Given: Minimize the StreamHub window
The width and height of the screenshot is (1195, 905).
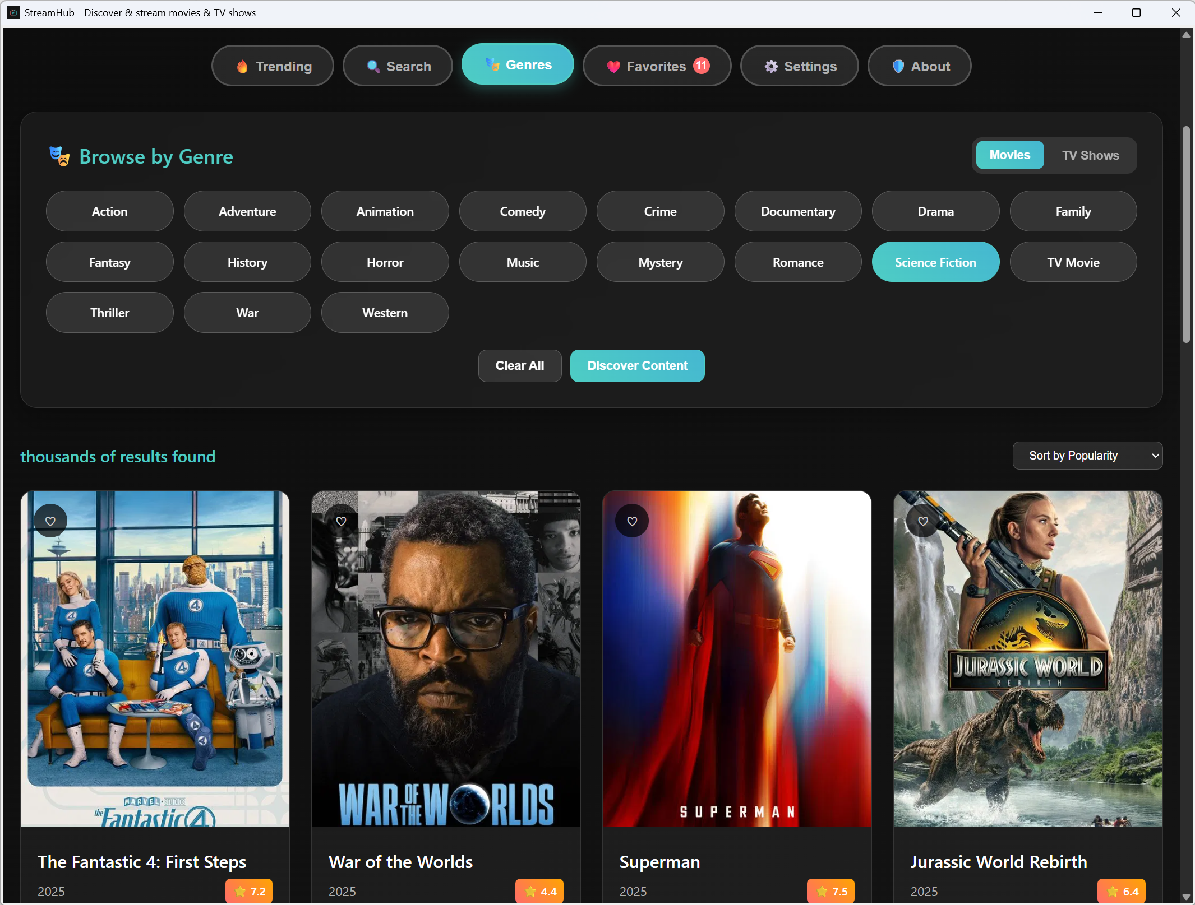Looking at the screenshot, I should tap(1097, 12).
